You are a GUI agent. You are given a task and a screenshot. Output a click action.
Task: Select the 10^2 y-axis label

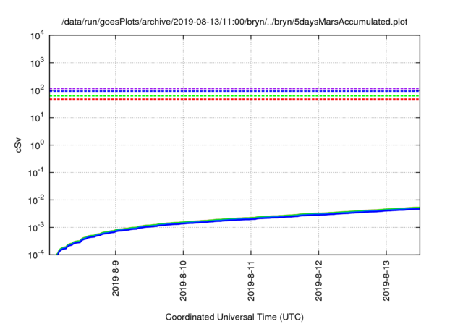(x=37, y=90)
